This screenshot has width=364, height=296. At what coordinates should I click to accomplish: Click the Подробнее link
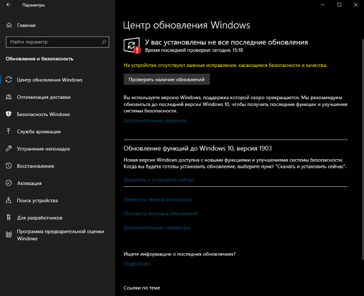pyautogui.click(x=137, y=264)
